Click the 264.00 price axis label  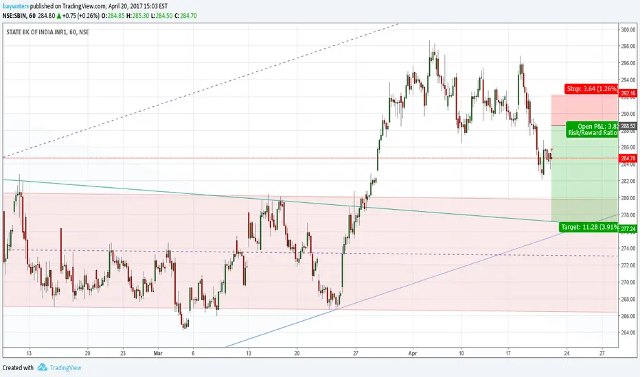coord(628,332)
